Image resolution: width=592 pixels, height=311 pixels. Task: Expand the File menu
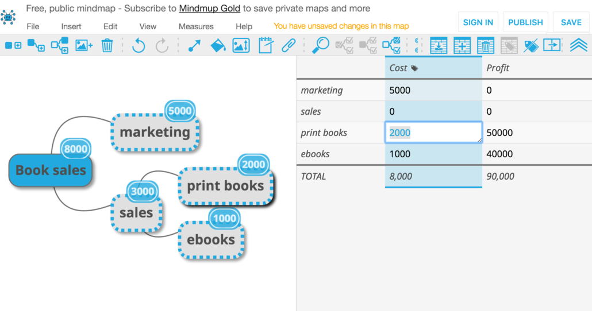coord(33,26)
